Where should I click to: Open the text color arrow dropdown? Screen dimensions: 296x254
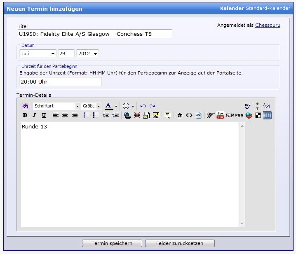116,106
